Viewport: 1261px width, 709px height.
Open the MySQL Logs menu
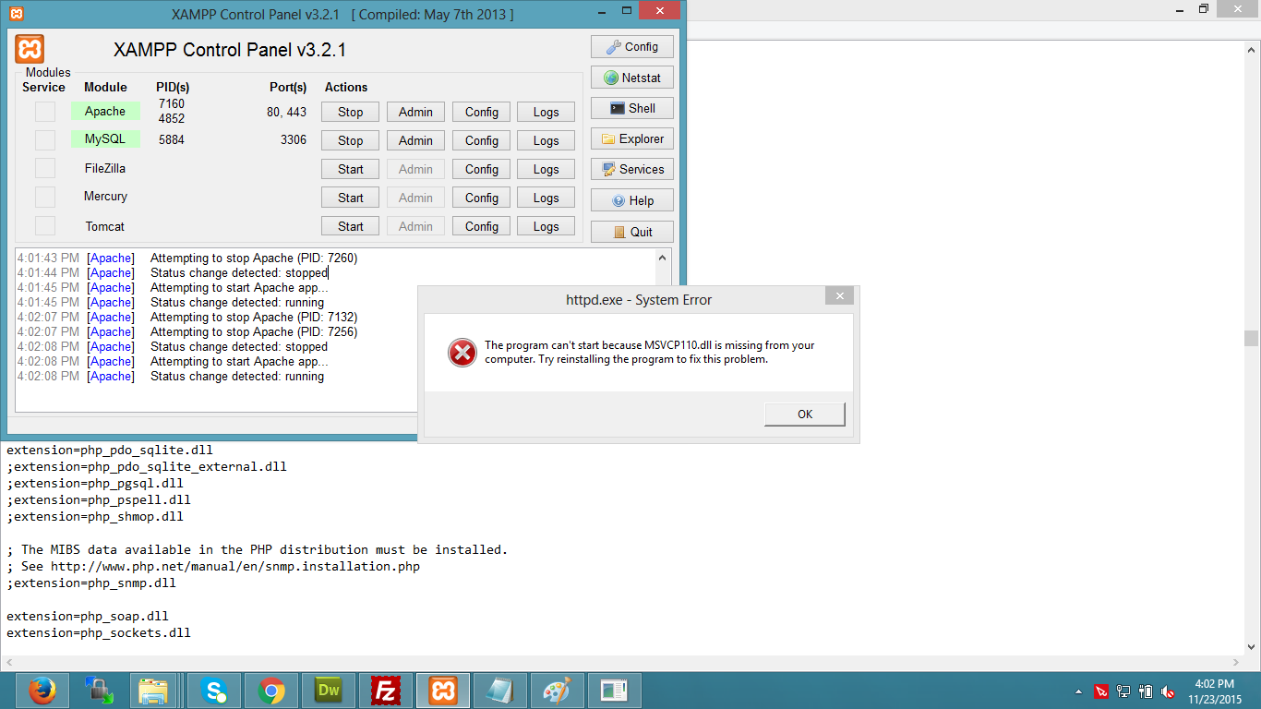pos(546,140)
